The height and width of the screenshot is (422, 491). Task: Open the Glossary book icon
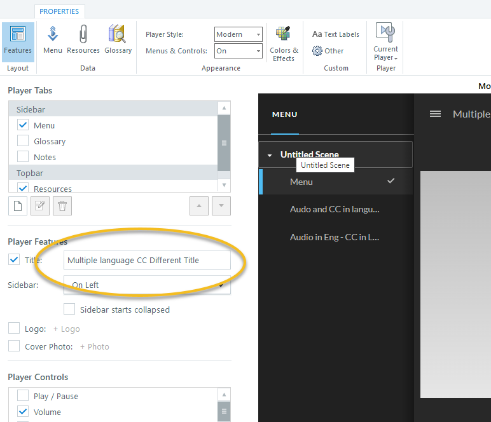pyautogui.click(x=118, y=40)
